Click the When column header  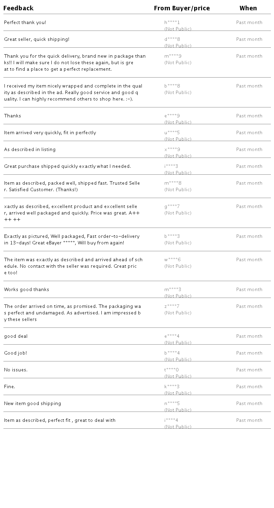pyautogui.click(x=248, y=8)
